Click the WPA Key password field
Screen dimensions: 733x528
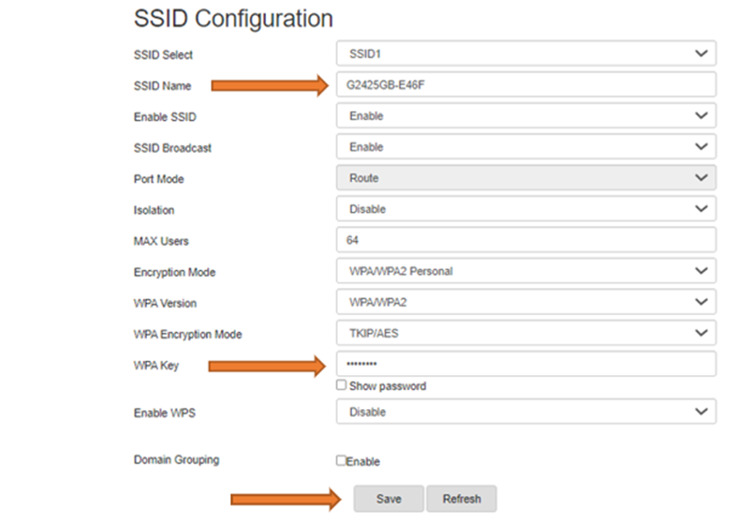tap(526, 364)
